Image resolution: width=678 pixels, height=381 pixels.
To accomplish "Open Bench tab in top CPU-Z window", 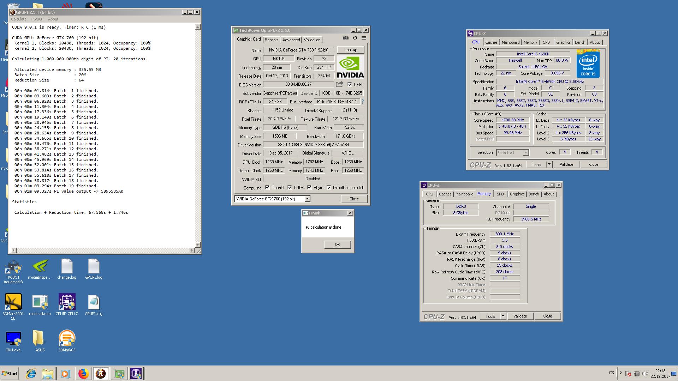I will click(x=580, y=42).
